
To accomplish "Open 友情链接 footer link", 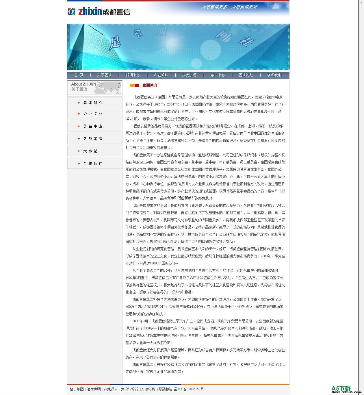I will coord(148,389).
